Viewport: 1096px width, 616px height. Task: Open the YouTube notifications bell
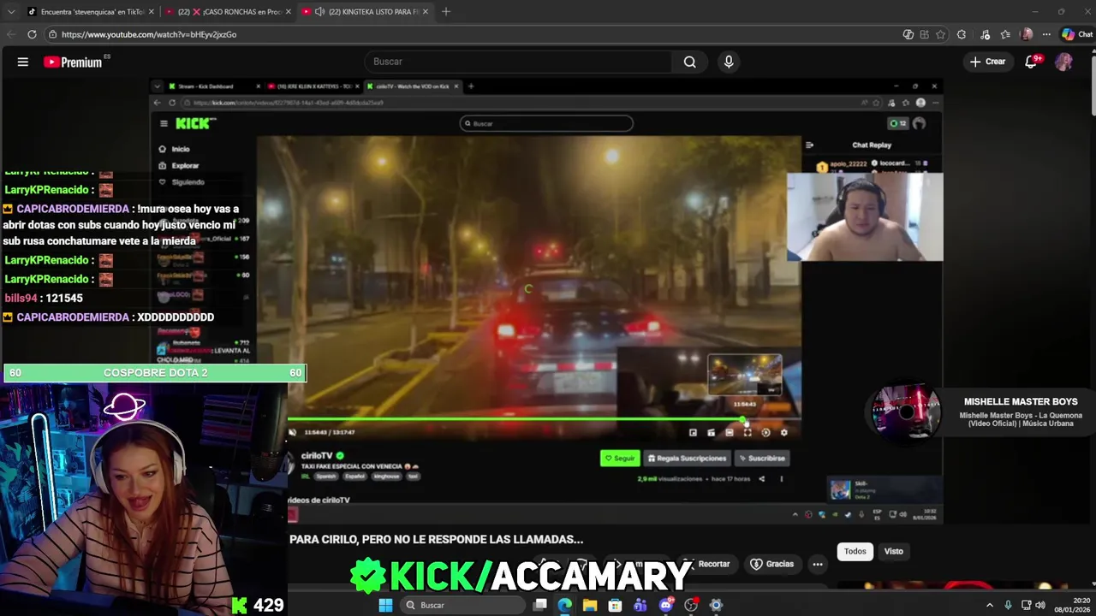point(1032,62)
